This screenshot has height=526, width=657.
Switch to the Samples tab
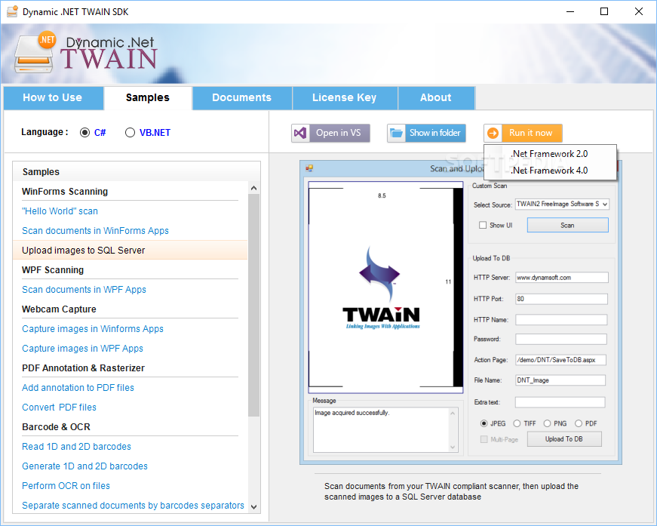[148, 97]
